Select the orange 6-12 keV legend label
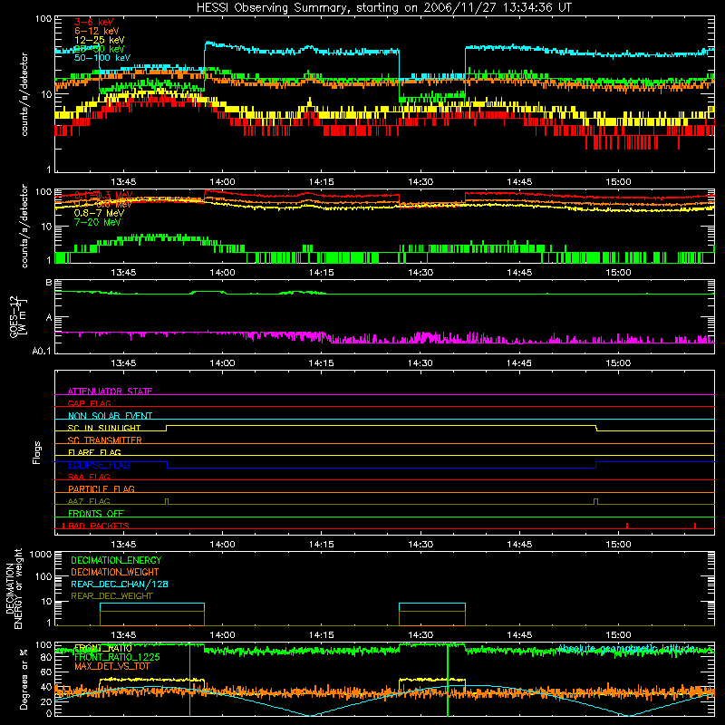725x725 pixels. coord(96,31)
